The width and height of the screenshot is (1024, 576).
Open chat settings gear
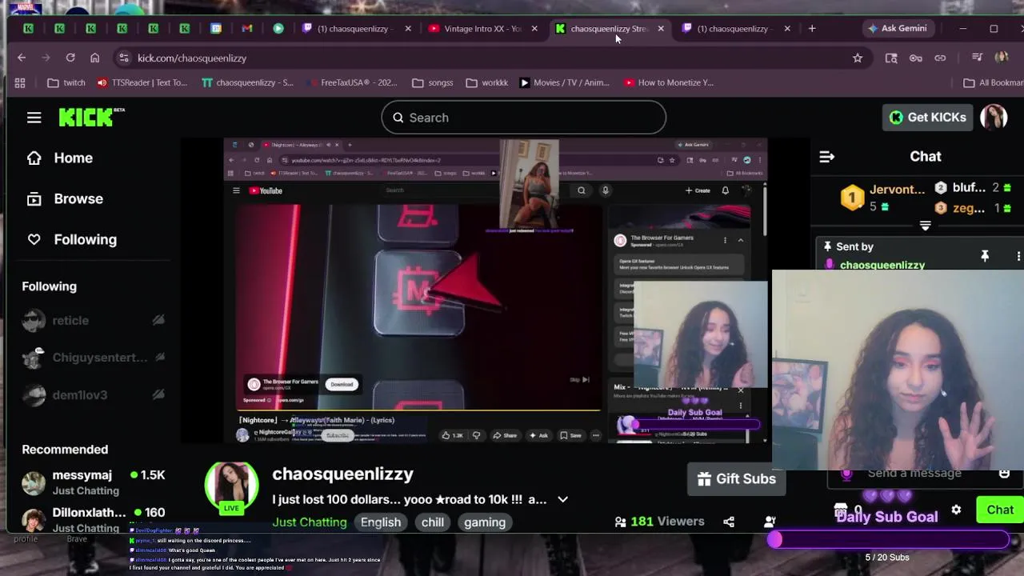(956, 510)
